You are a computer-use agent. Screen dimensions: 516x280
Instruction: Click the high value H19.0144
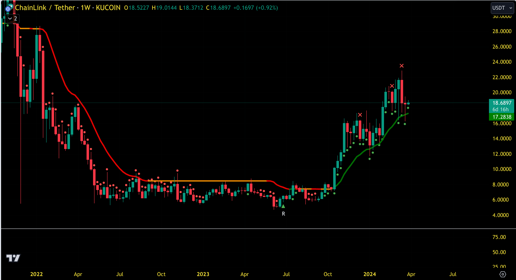pos(164,8)
